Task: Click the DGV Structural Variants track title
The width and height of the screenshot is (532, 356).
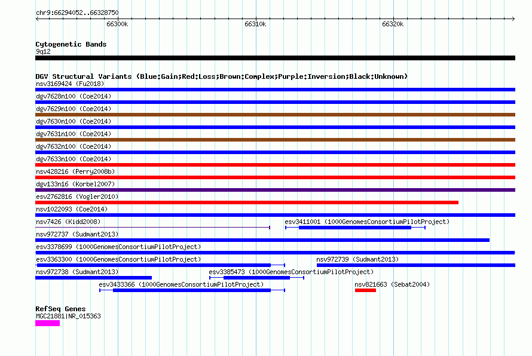Action: [222, 76]
